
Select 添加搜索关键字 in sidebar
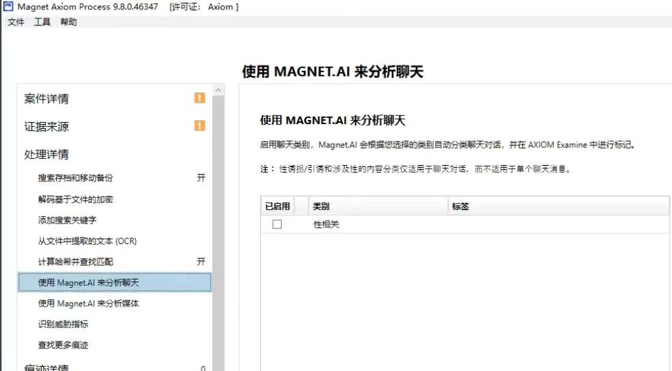68,220
